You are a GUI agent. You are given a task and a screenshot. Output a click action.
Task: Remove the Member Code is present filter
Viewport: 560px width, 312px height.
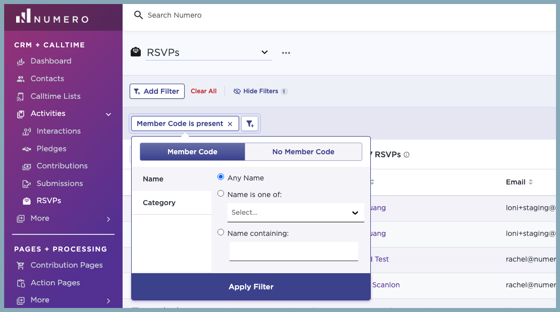pos(230,124)
